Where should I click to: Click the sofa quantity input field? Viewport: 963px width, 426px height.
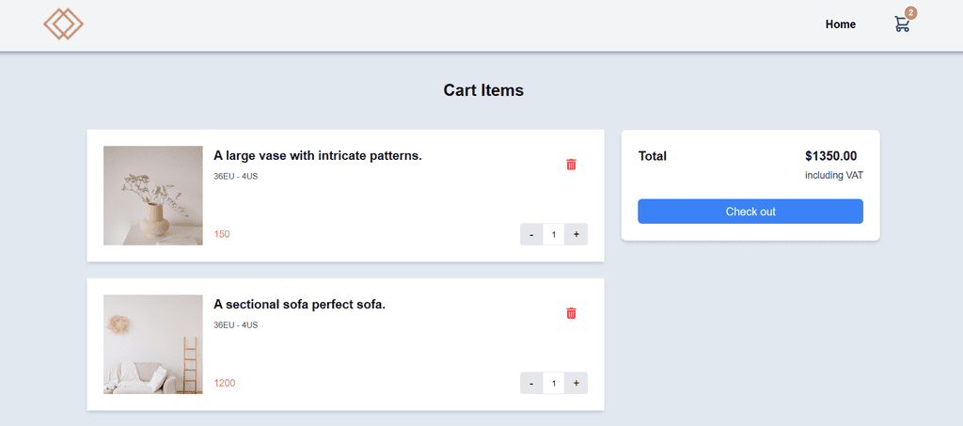554,383
